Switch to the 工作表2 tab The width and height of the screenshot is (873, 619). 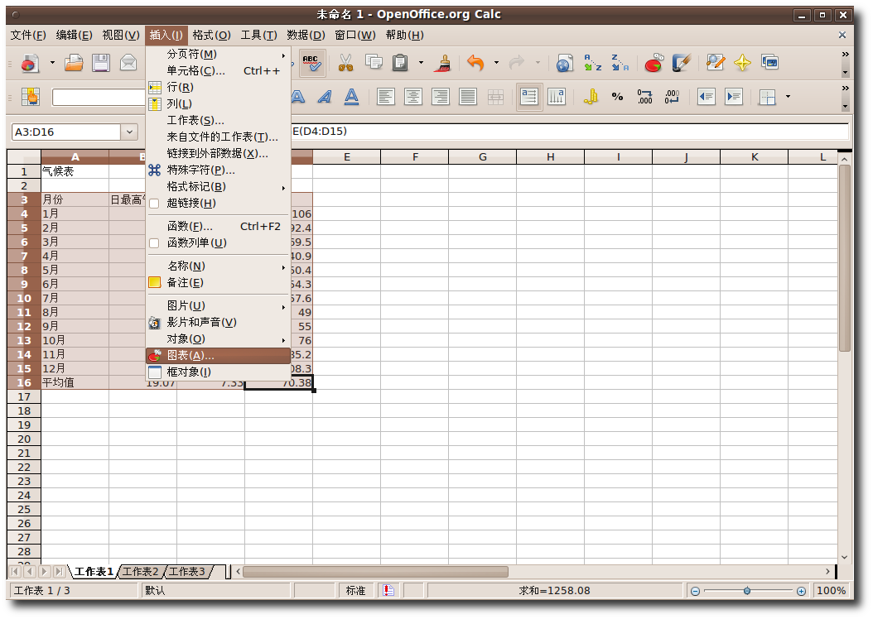coord(140,572)
